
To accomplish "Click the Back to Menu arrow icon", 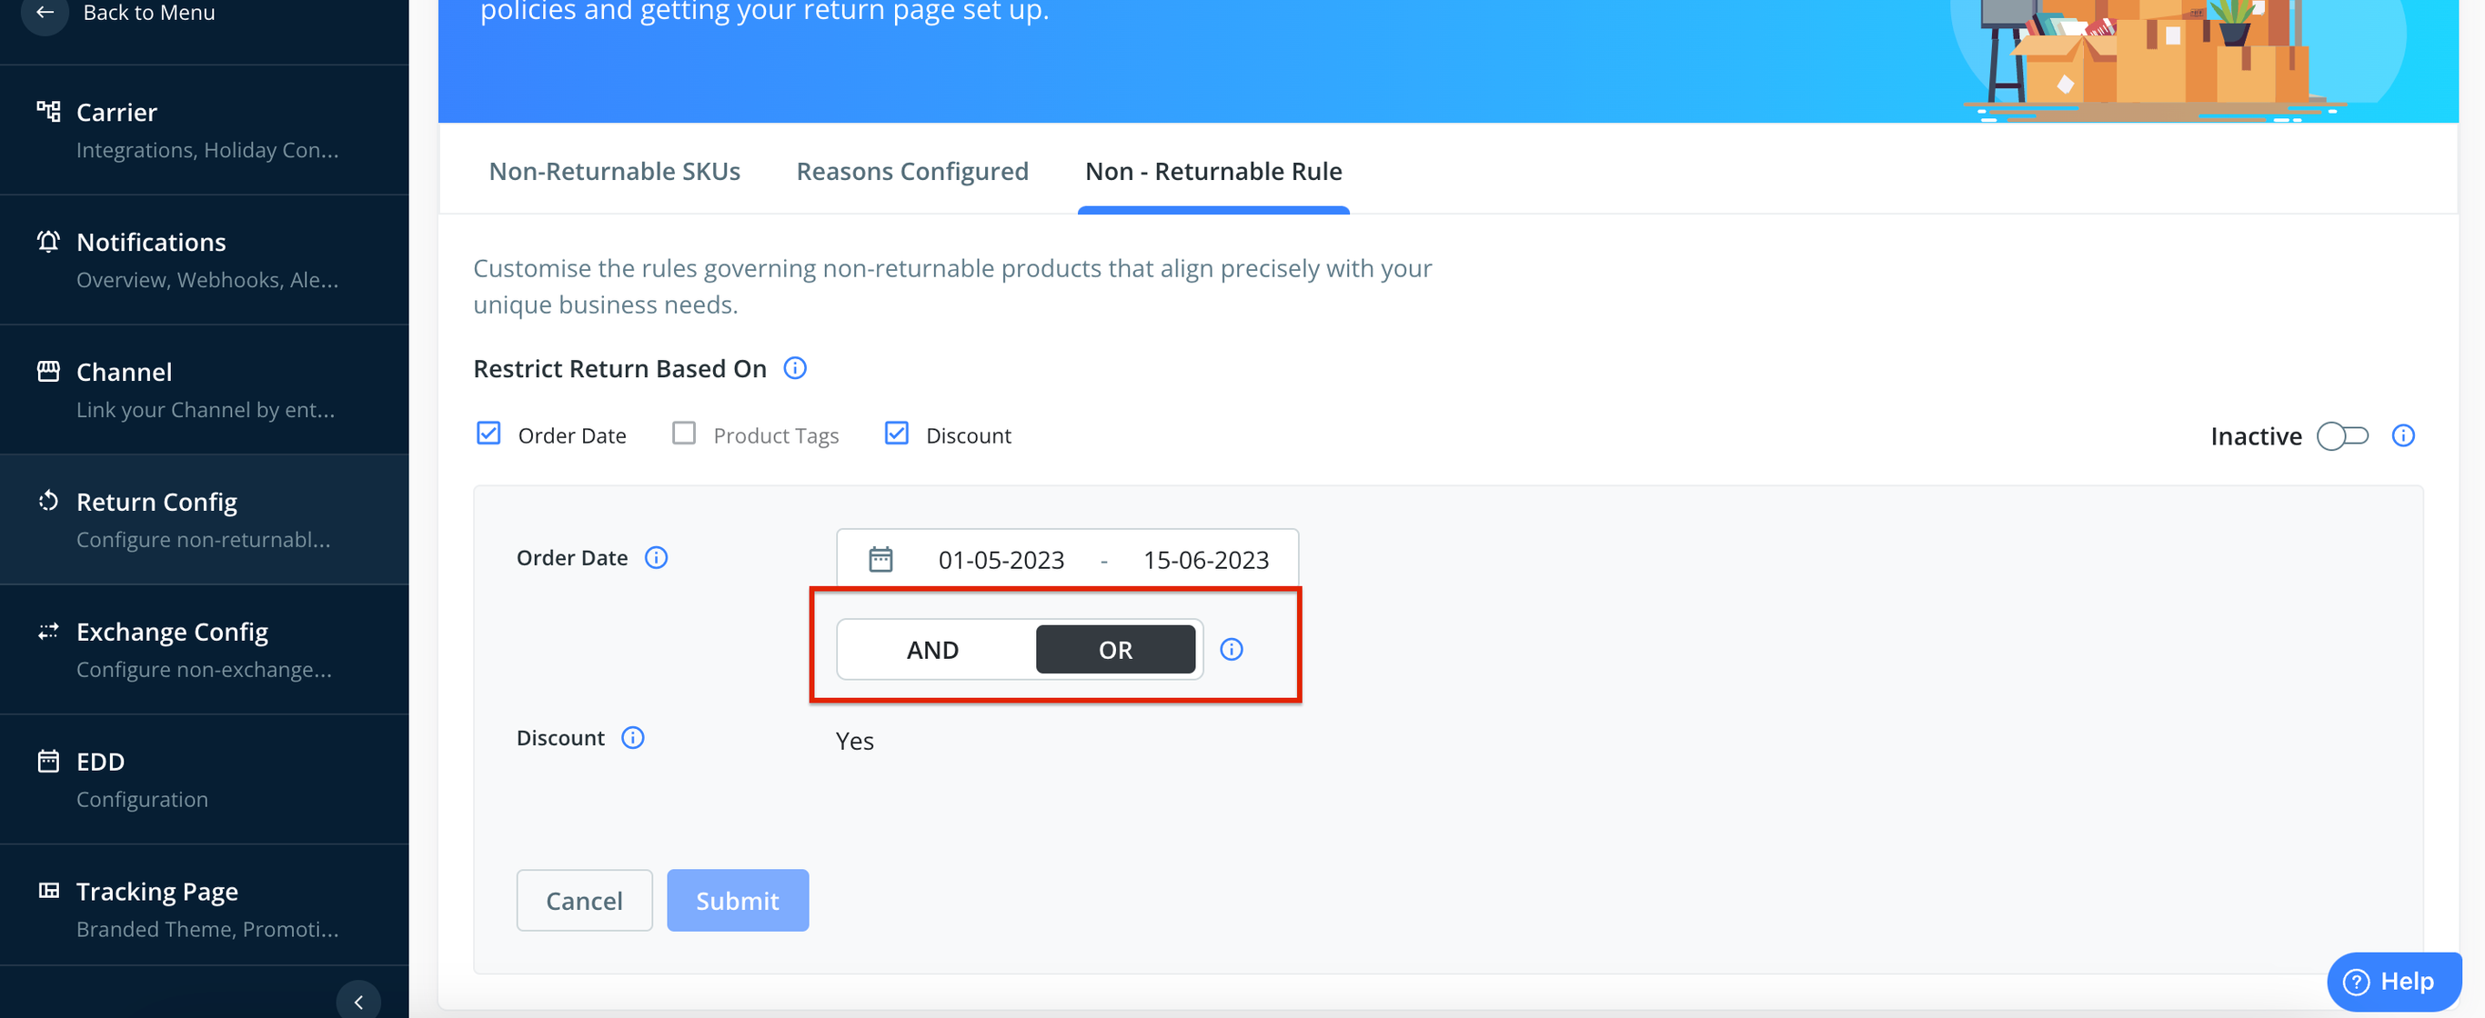I will [45, 13].
